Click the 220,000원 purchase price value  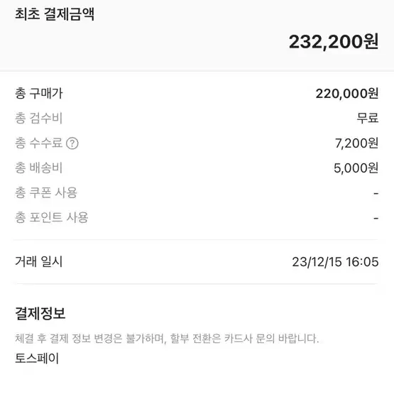(347, 94)
